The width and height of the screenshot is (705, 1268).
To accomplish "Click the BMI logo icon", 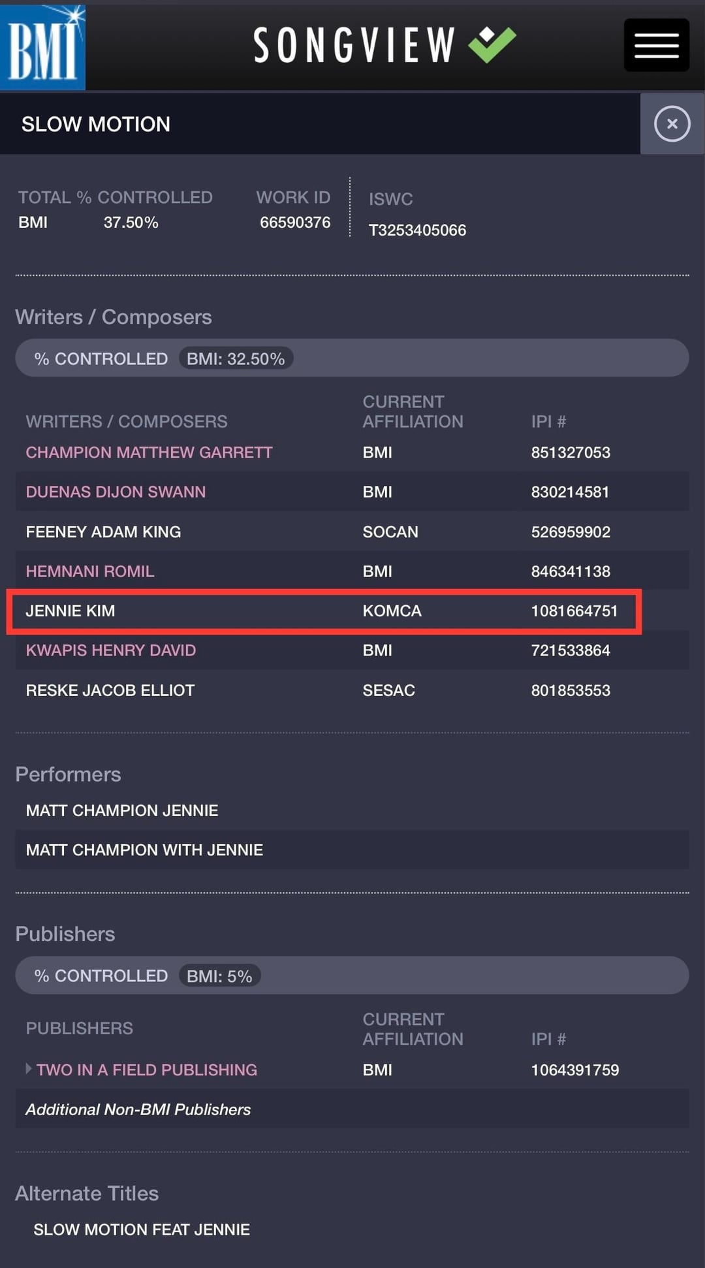I will 42,47.
